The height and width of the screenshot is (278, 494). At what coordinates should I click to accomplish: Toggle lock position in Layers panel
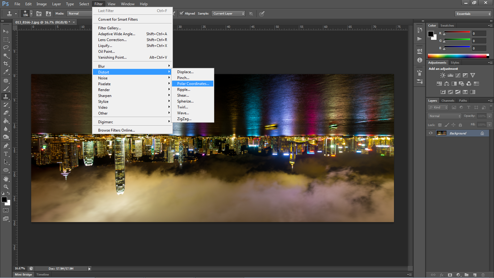click(454, 125)
